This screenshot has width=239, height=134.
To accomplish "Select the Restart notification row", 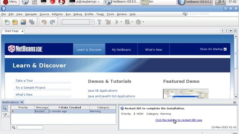I will pyautogui.click(x=63, y=111).
